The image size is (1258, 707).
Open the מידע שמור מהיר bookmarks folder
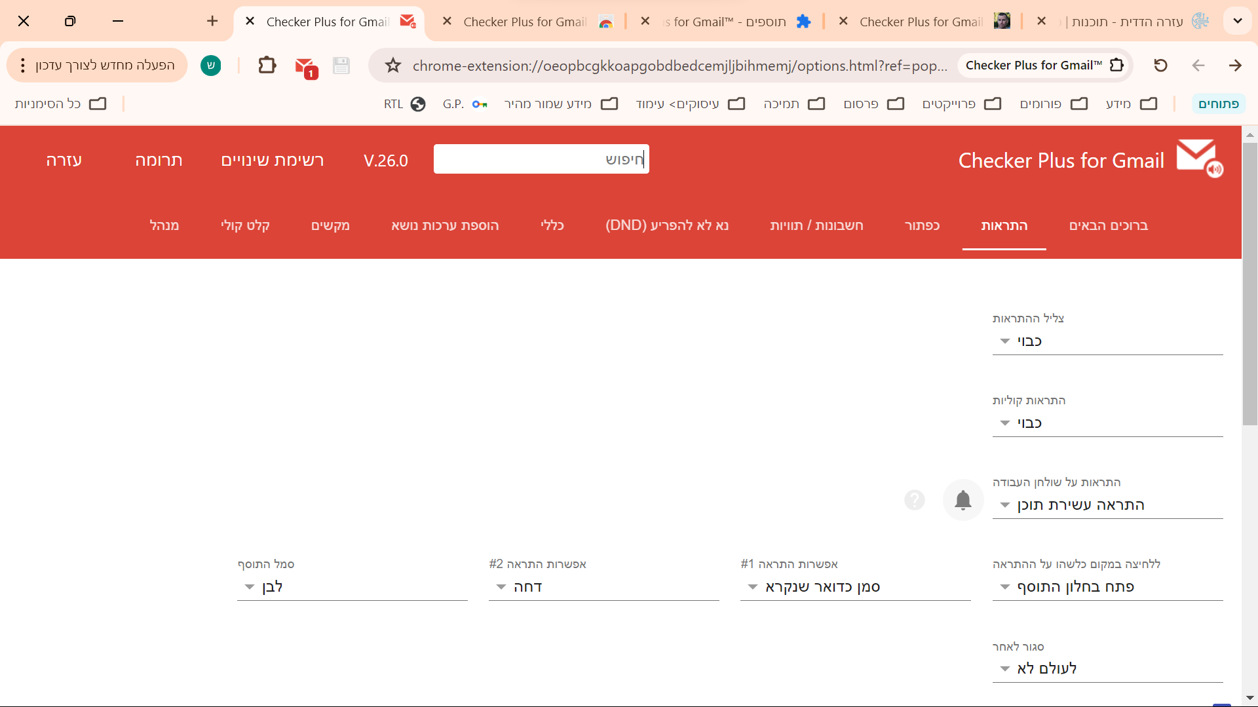tap(561, 104)
